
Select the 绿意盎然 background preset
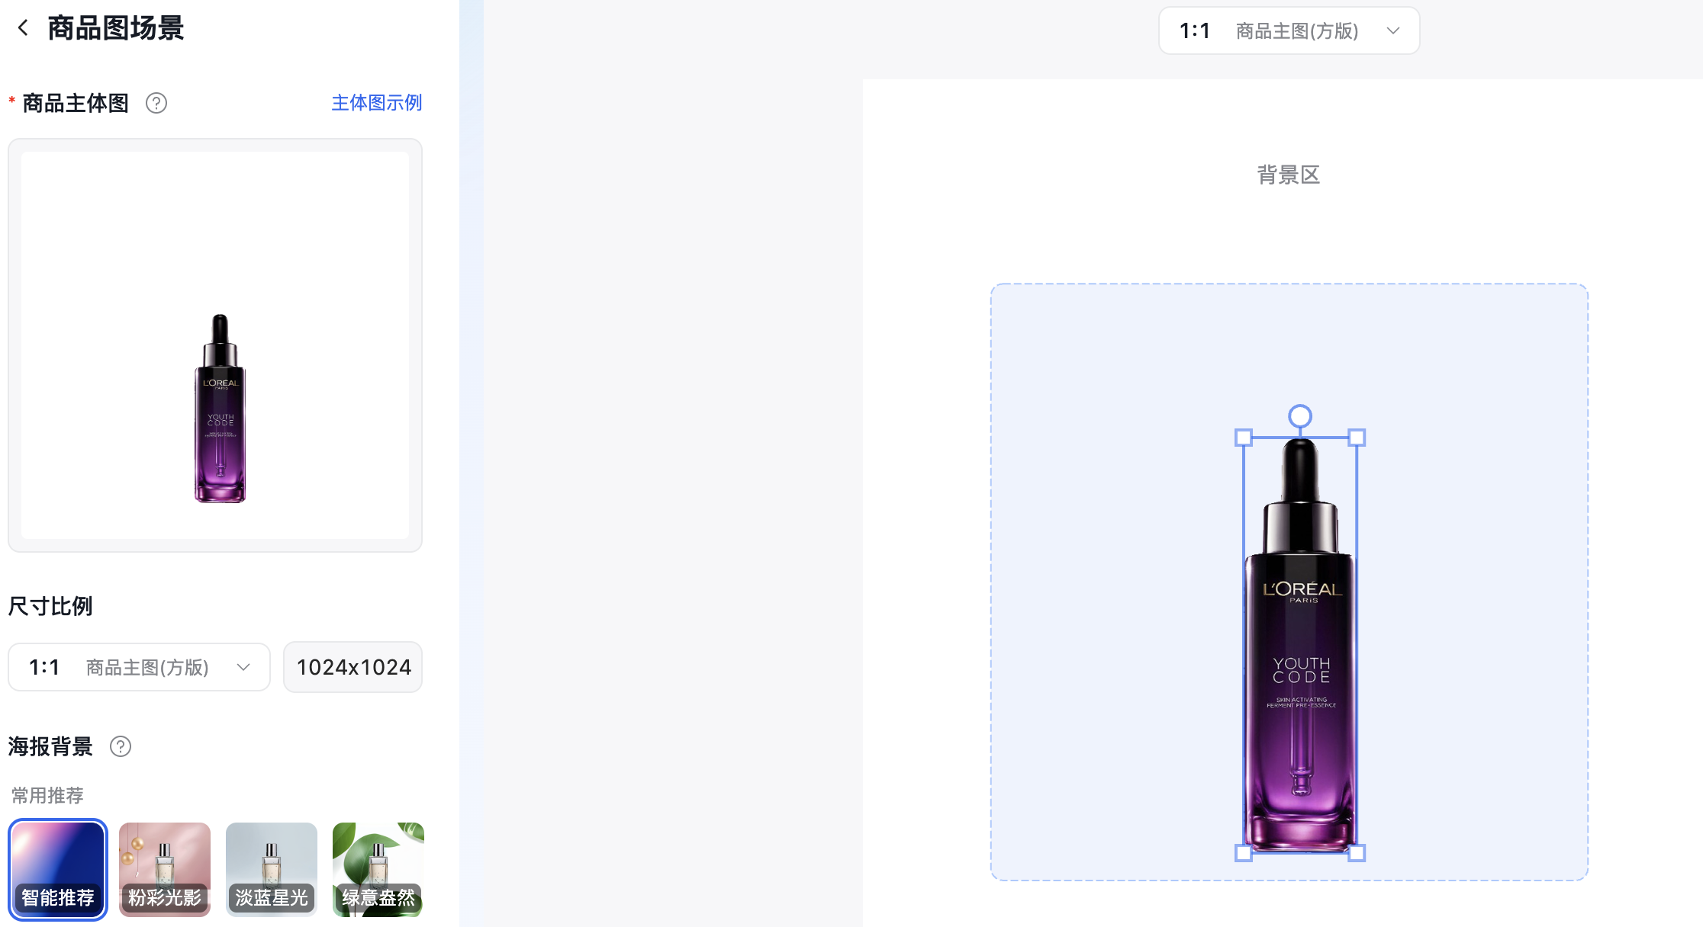pyautogui.click(x=378, y=869)
